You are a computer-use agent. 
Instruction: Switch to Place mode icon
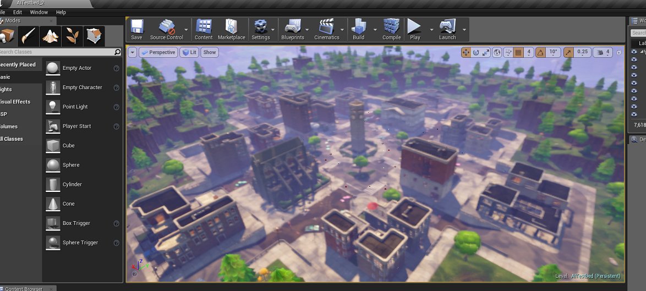pyautogui.click(x=7, y=36)
